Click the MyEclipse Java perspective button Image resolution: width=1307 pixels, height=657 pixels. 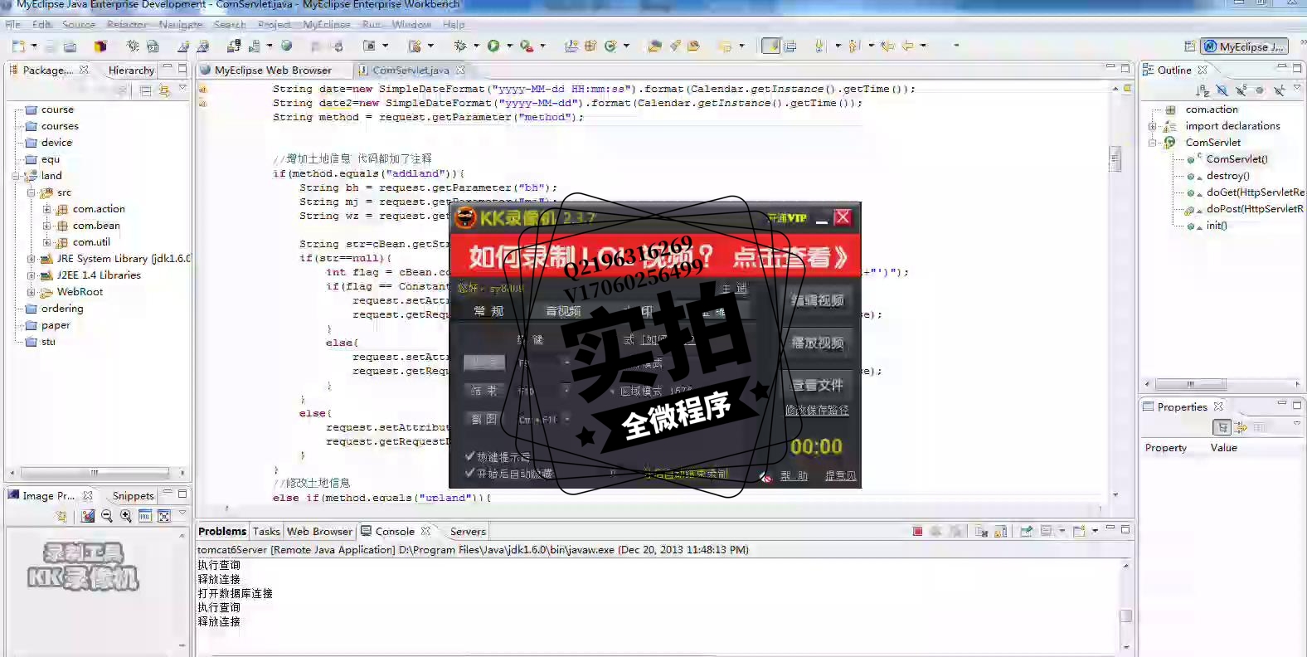pos(1245,46)
